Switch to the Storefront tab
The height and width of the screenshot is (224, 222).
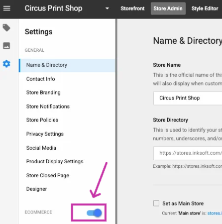click(x=132, y=8)
